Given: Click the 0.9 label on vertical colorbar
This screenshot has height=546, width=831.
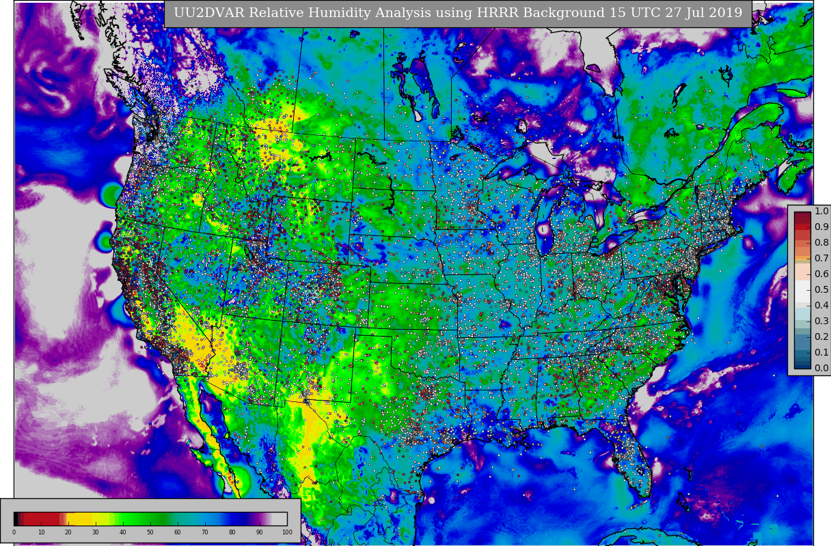Looking at the screenshot, I should (821, 227).
